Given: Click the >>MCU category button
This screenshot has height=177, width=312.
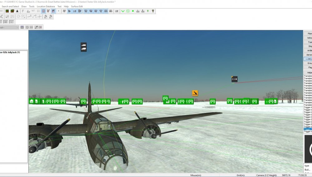Looking at the screenshot, I should [308, 59].
